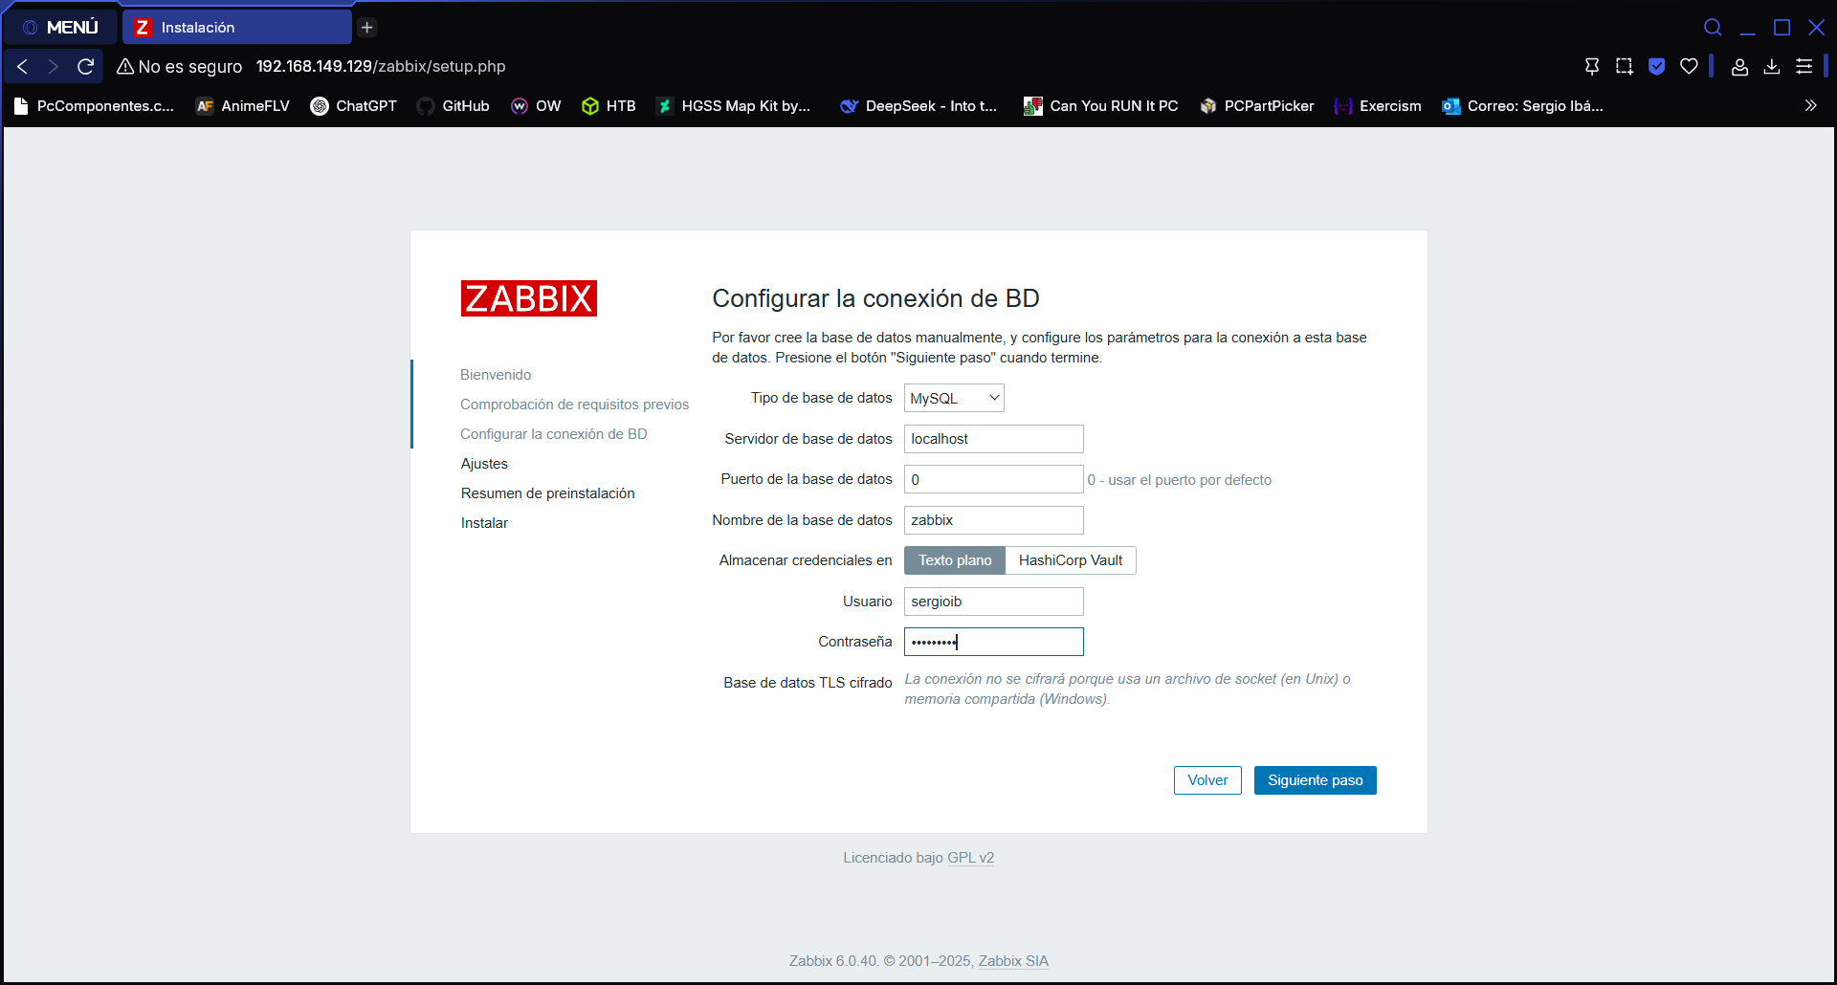Select Texto plano credential storage
This screenshot has height=985, width=1837.
(954, 560)
